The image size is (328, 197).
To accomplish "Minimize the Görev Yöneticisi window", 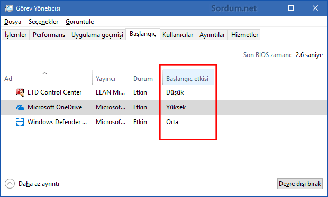I will coord(267,8).
